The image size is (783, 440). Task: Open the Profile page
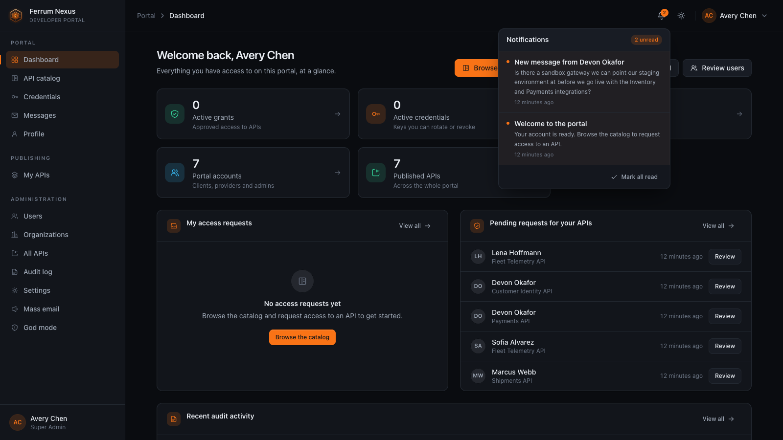tap(62, 134)
